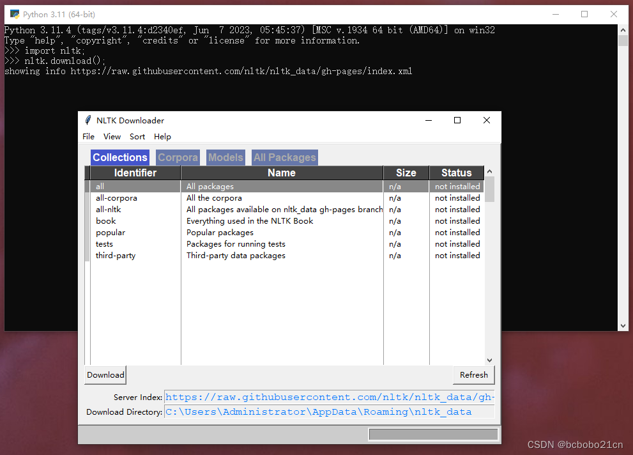The width and height of the screenshot is (633, 455).
Task: Click the 'All packages' name cell
Action: 210,187
